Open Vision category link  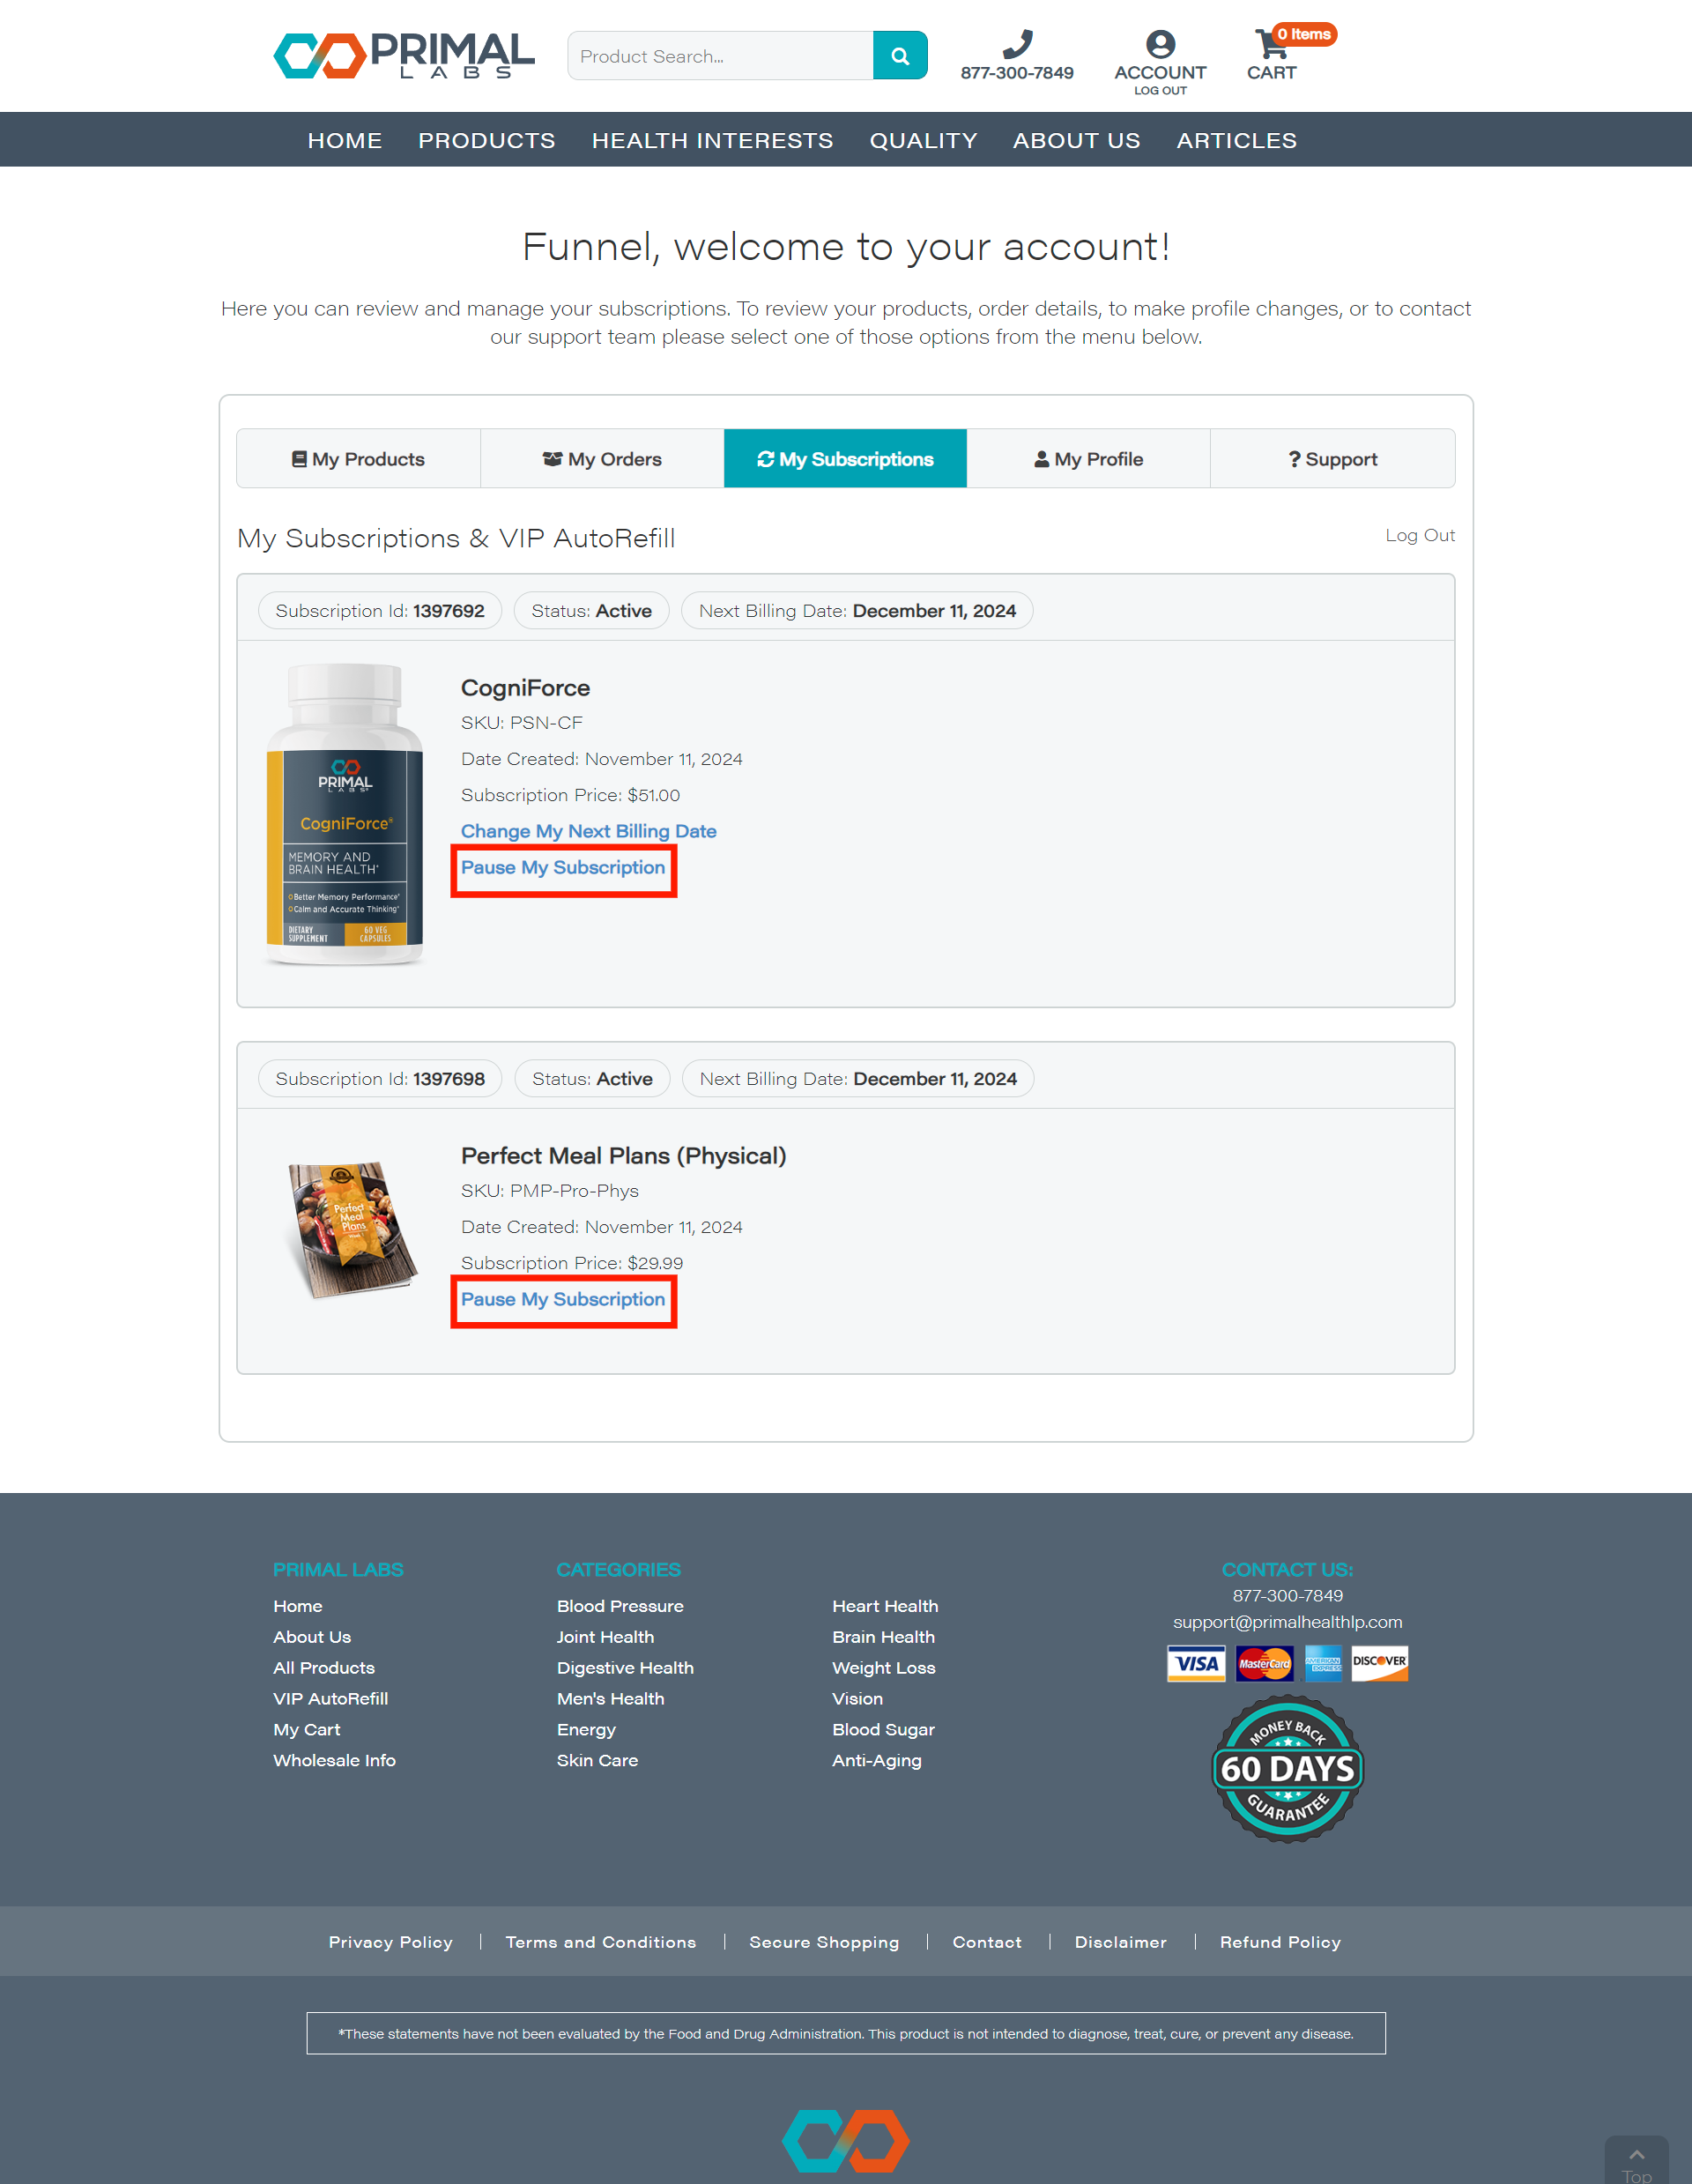tap(857, 1699)
